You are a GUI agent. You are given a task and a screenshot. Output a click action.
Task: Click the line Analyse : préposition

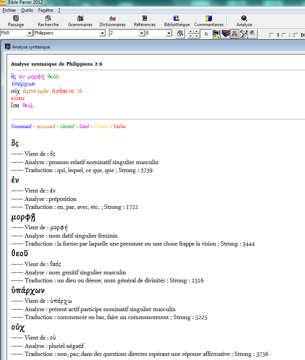44,199
